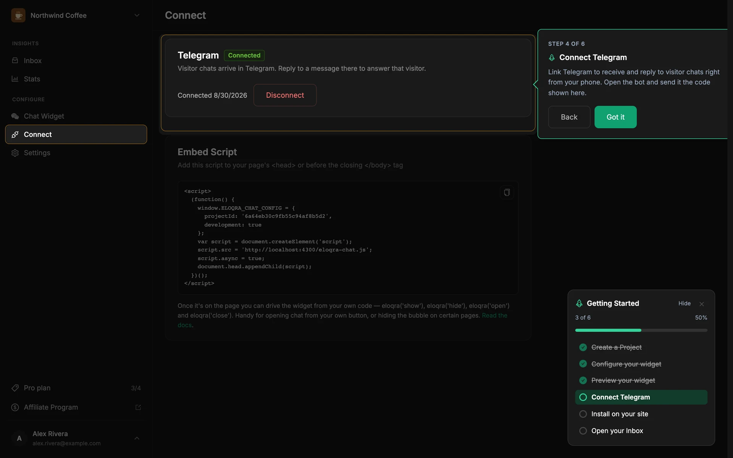The width and height of the screenshot is (733, 458).
Task: Click the Northwind Coffee cup logo icon
Action: [x=18, y=15]
